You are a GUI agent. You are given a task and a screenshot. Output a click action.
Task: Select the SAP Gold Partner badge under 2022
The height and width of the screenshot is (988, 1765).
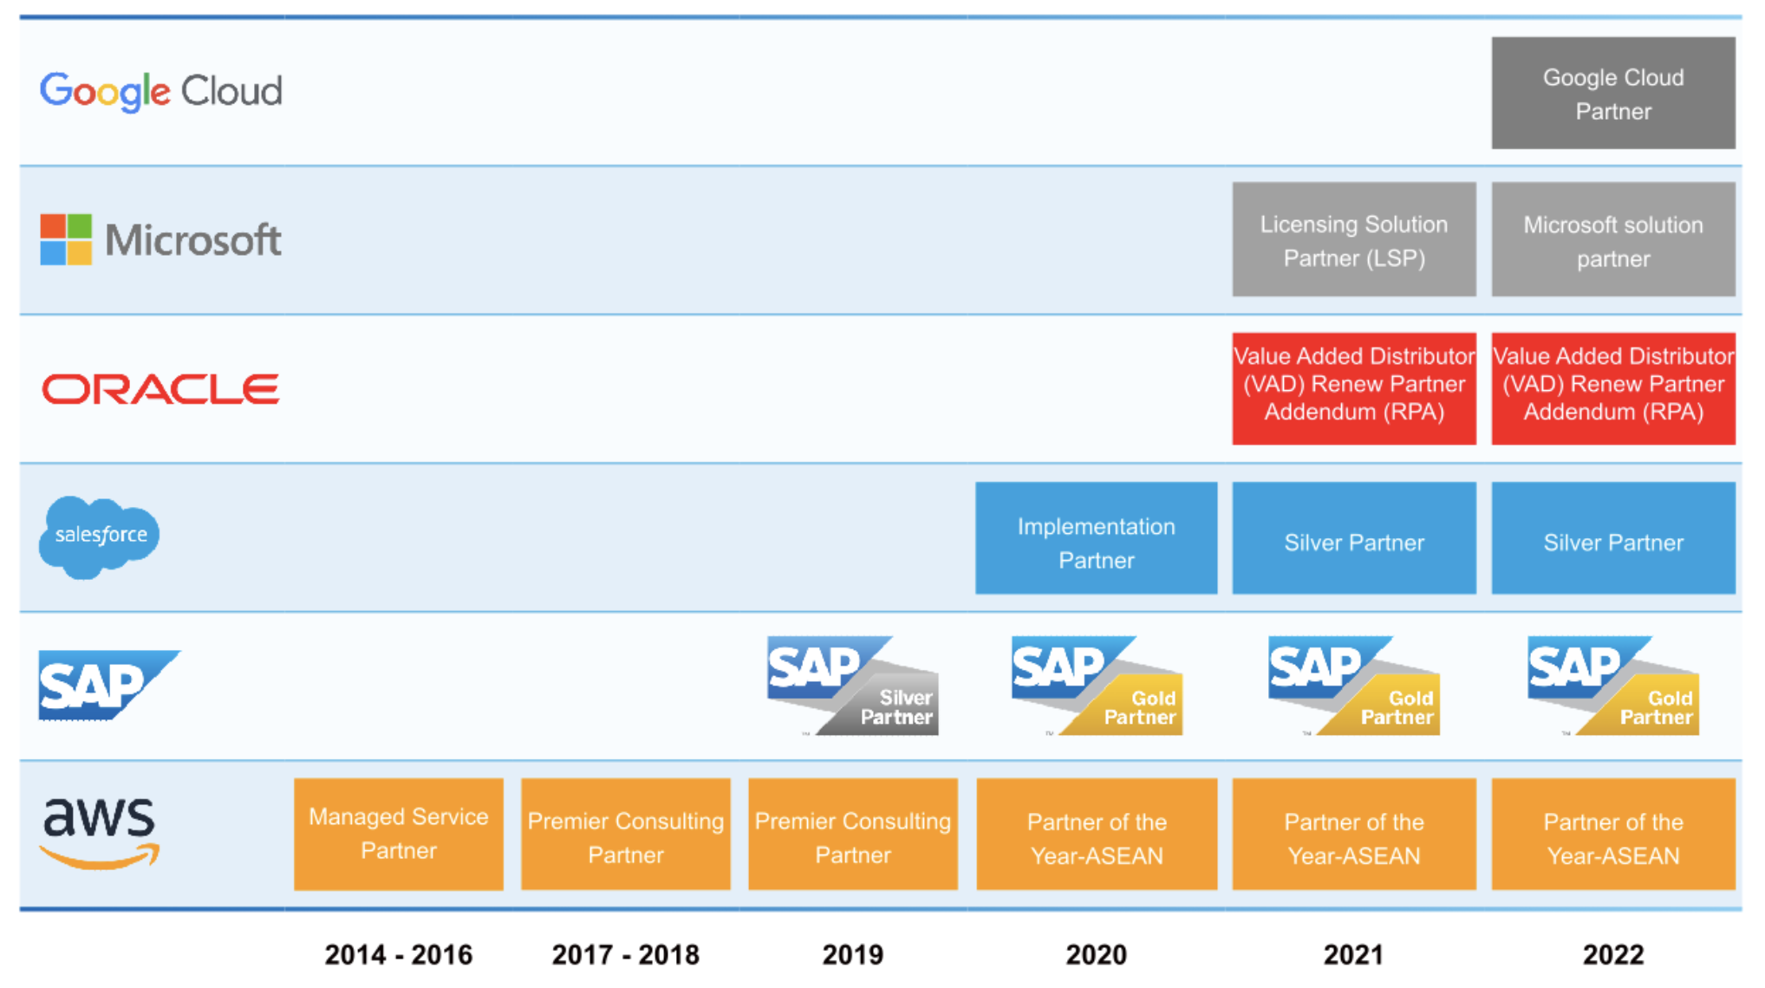pyautogui.click(x=1612, y=685)
